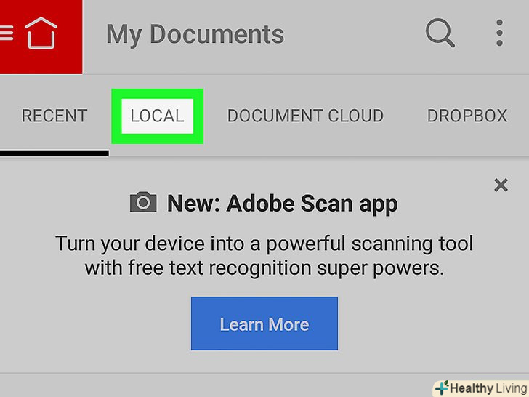The width and height of the screenshot is (529, 397).
Task: Click the Adobe Scan description text
Action: pos(264,255)
